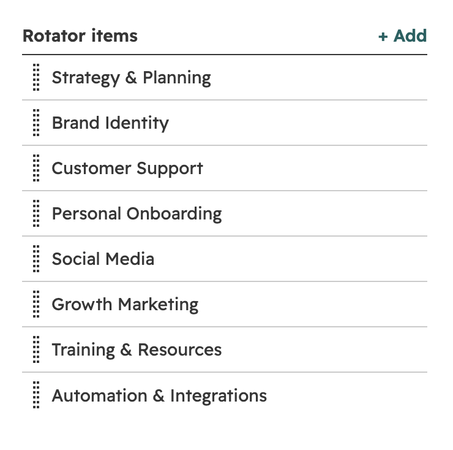453x450 pixels.
Task: Click the Growth Marketing drag handle
Action: (x=36, y=304)
